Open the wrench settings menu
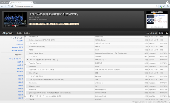Image resolution: width=170 pixels, height=103 pixels. tap(168, 6)
